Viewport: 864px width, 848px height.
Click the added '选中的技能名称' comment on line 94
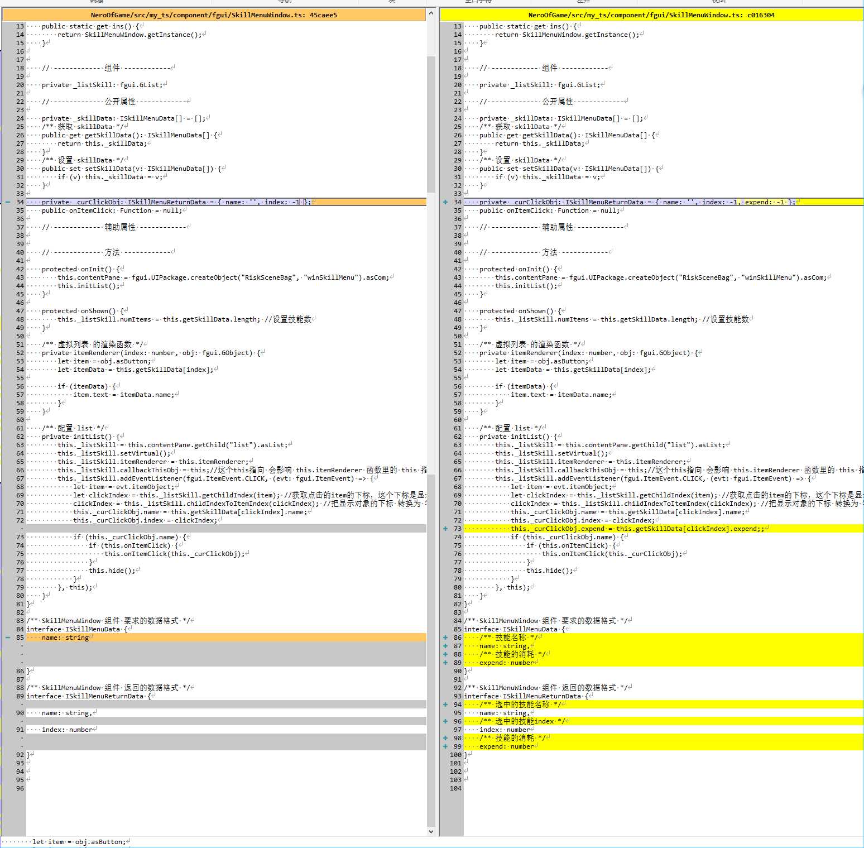[664, 705]
